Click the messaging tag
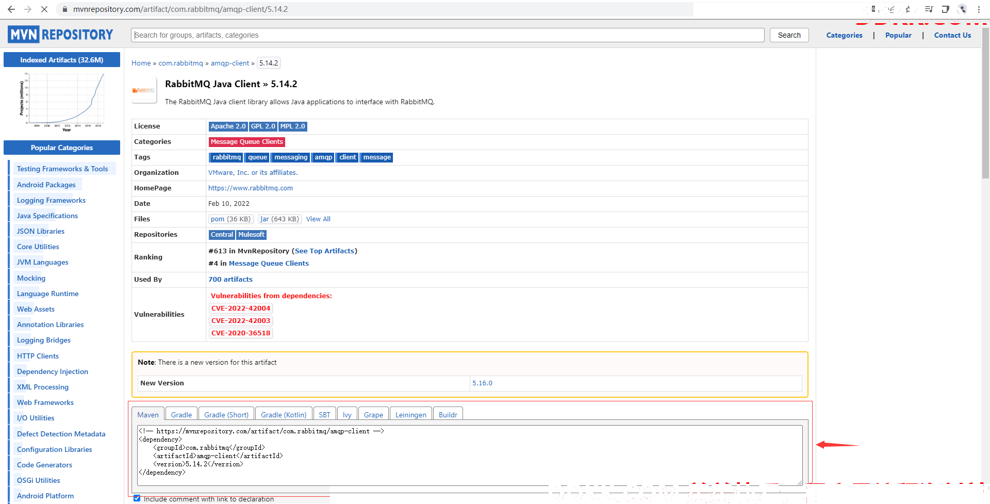This screenshot has width=990, height=504. [290, 157]
